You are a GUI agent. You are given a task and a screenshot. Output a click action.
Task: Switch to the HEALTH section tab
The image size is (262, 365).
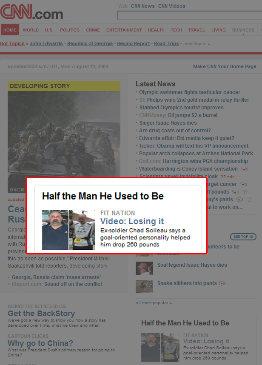pyautogui.click(x=156, y=30)
